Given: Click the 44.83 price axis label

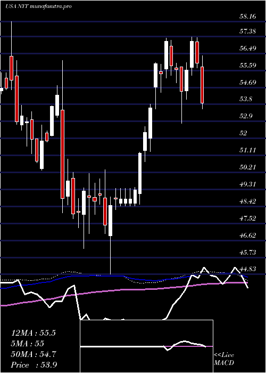Looking at the screenshot, I should pos(247,269).
